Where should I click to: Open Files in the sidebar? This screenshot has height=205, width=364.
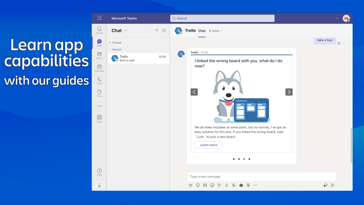point(99,93)
